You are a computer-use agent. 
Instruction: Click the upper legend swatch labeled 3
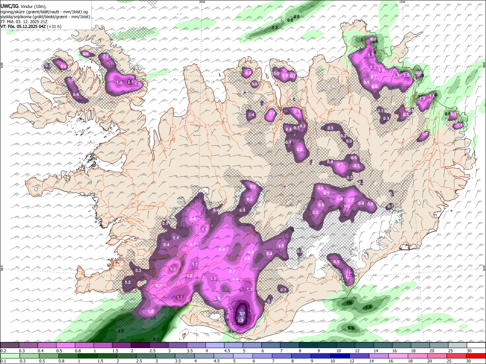177,345
